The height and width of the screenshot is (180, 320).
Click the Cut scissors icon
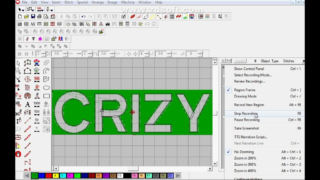[x=61, y=16]
